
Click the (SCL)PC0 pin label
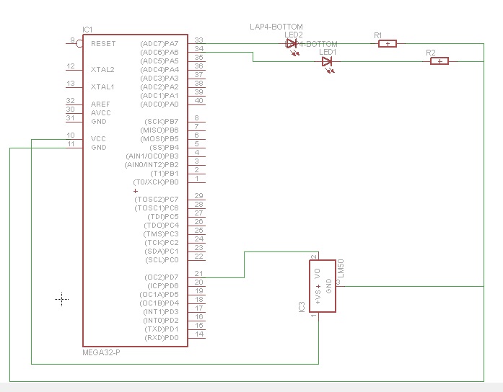pyautogui.click(x=162, y=259)
